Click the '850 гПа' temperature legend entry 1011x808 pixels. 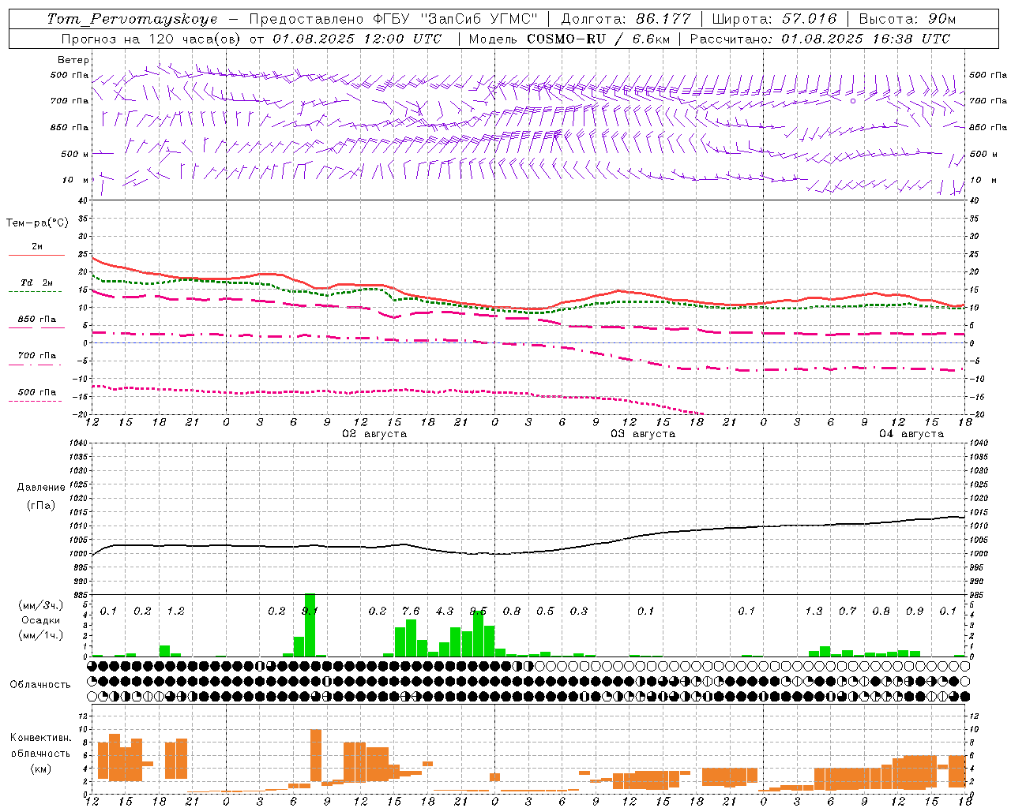(36, 320)
